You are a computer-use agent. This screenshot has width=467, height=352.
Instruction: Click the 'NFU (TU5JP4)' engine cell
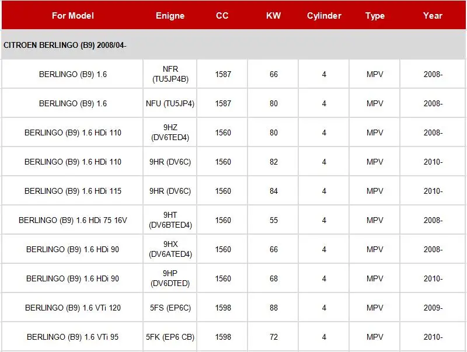click(170, 103)
